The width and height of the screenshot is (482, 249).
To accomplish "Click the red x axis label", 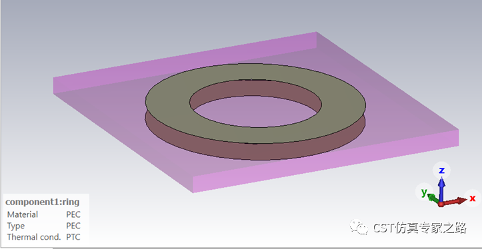I will (x=473, y=198).
